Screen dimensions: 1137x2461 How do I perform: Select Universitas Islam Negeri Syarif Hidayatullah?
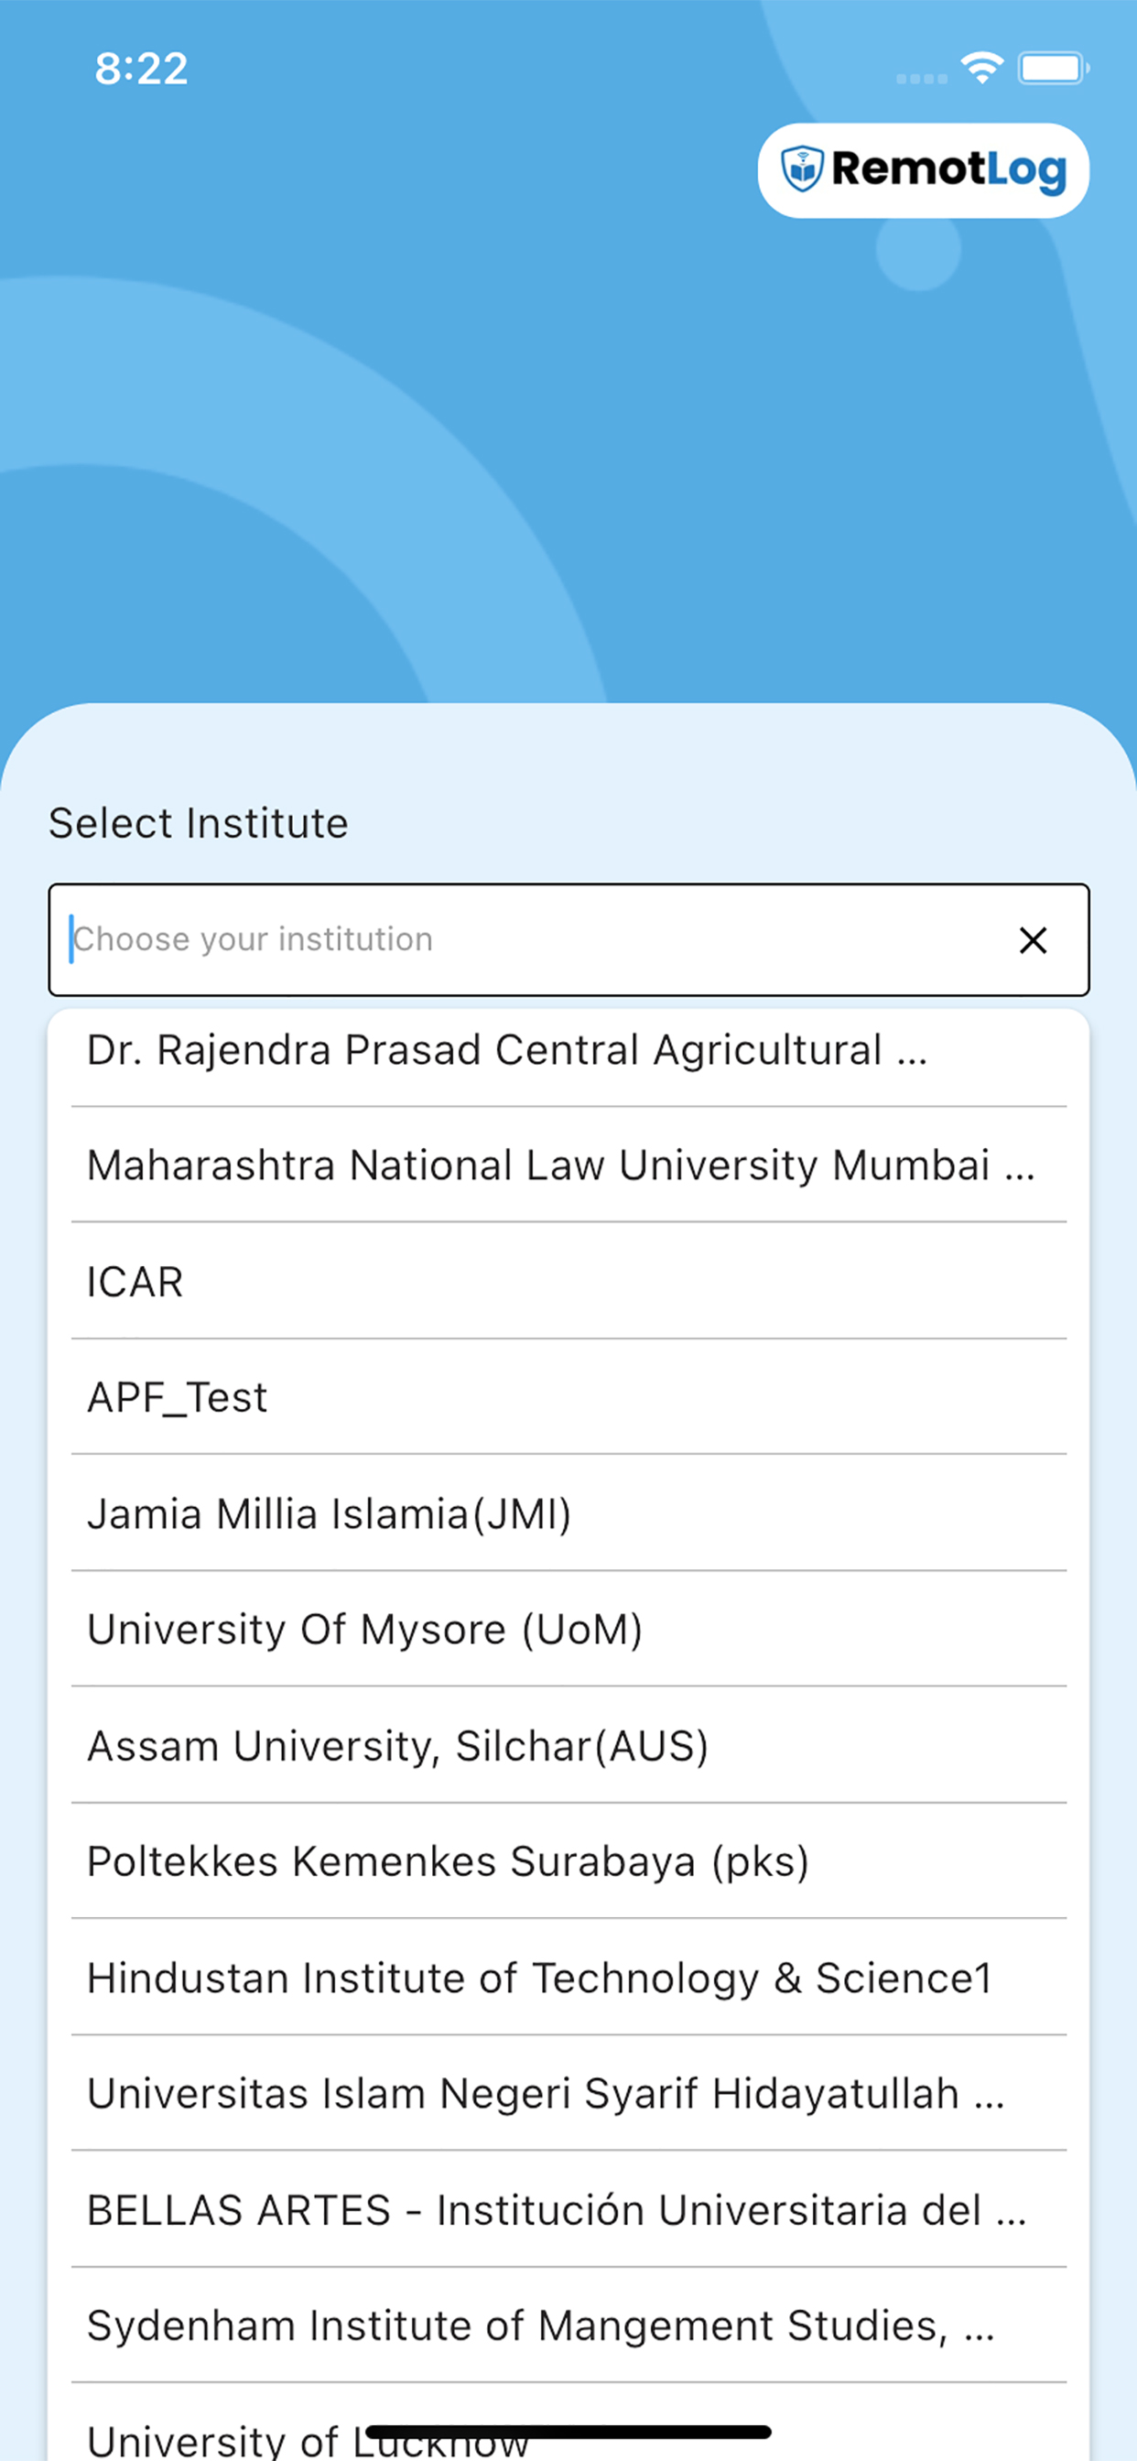pos(568,2093)
